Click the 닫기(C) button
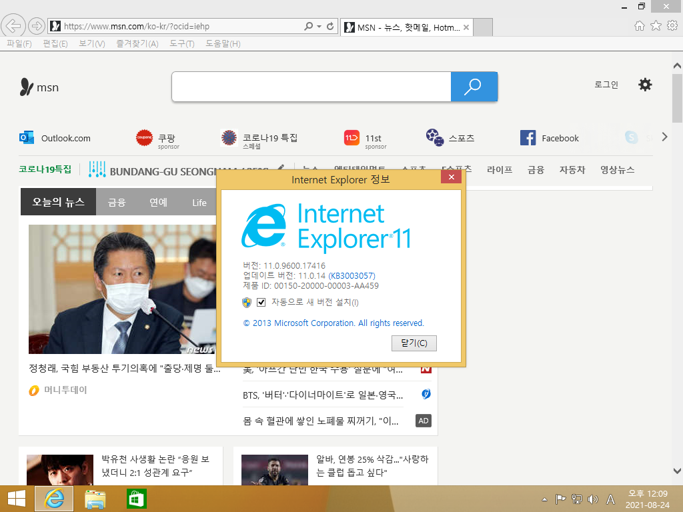 point(414,343)
